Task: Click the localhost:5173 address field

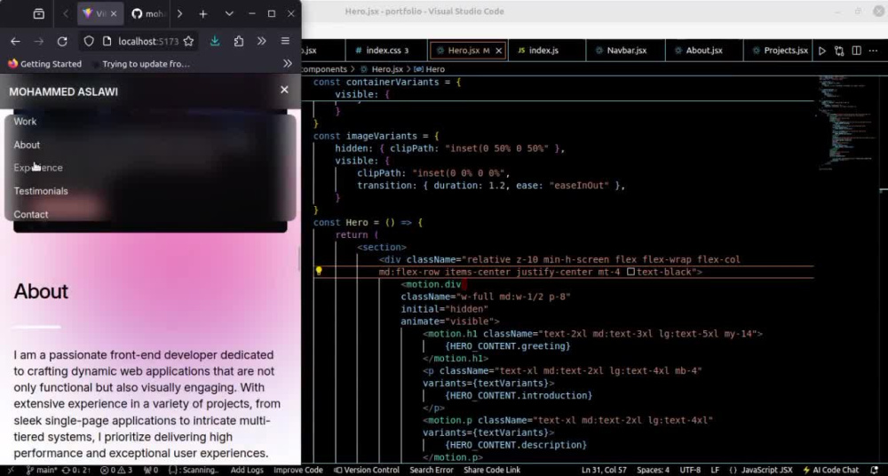Action: tap(148, 41)
